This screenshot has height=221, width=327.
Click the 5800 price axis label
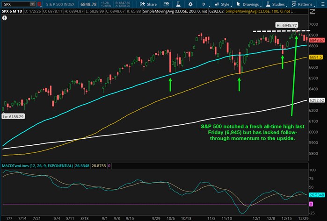(313, 154)
